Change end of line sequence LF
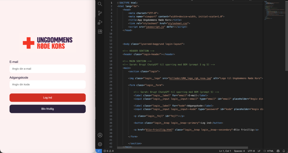The height and width of the screenshot is (153, 288). click(259, 151)
